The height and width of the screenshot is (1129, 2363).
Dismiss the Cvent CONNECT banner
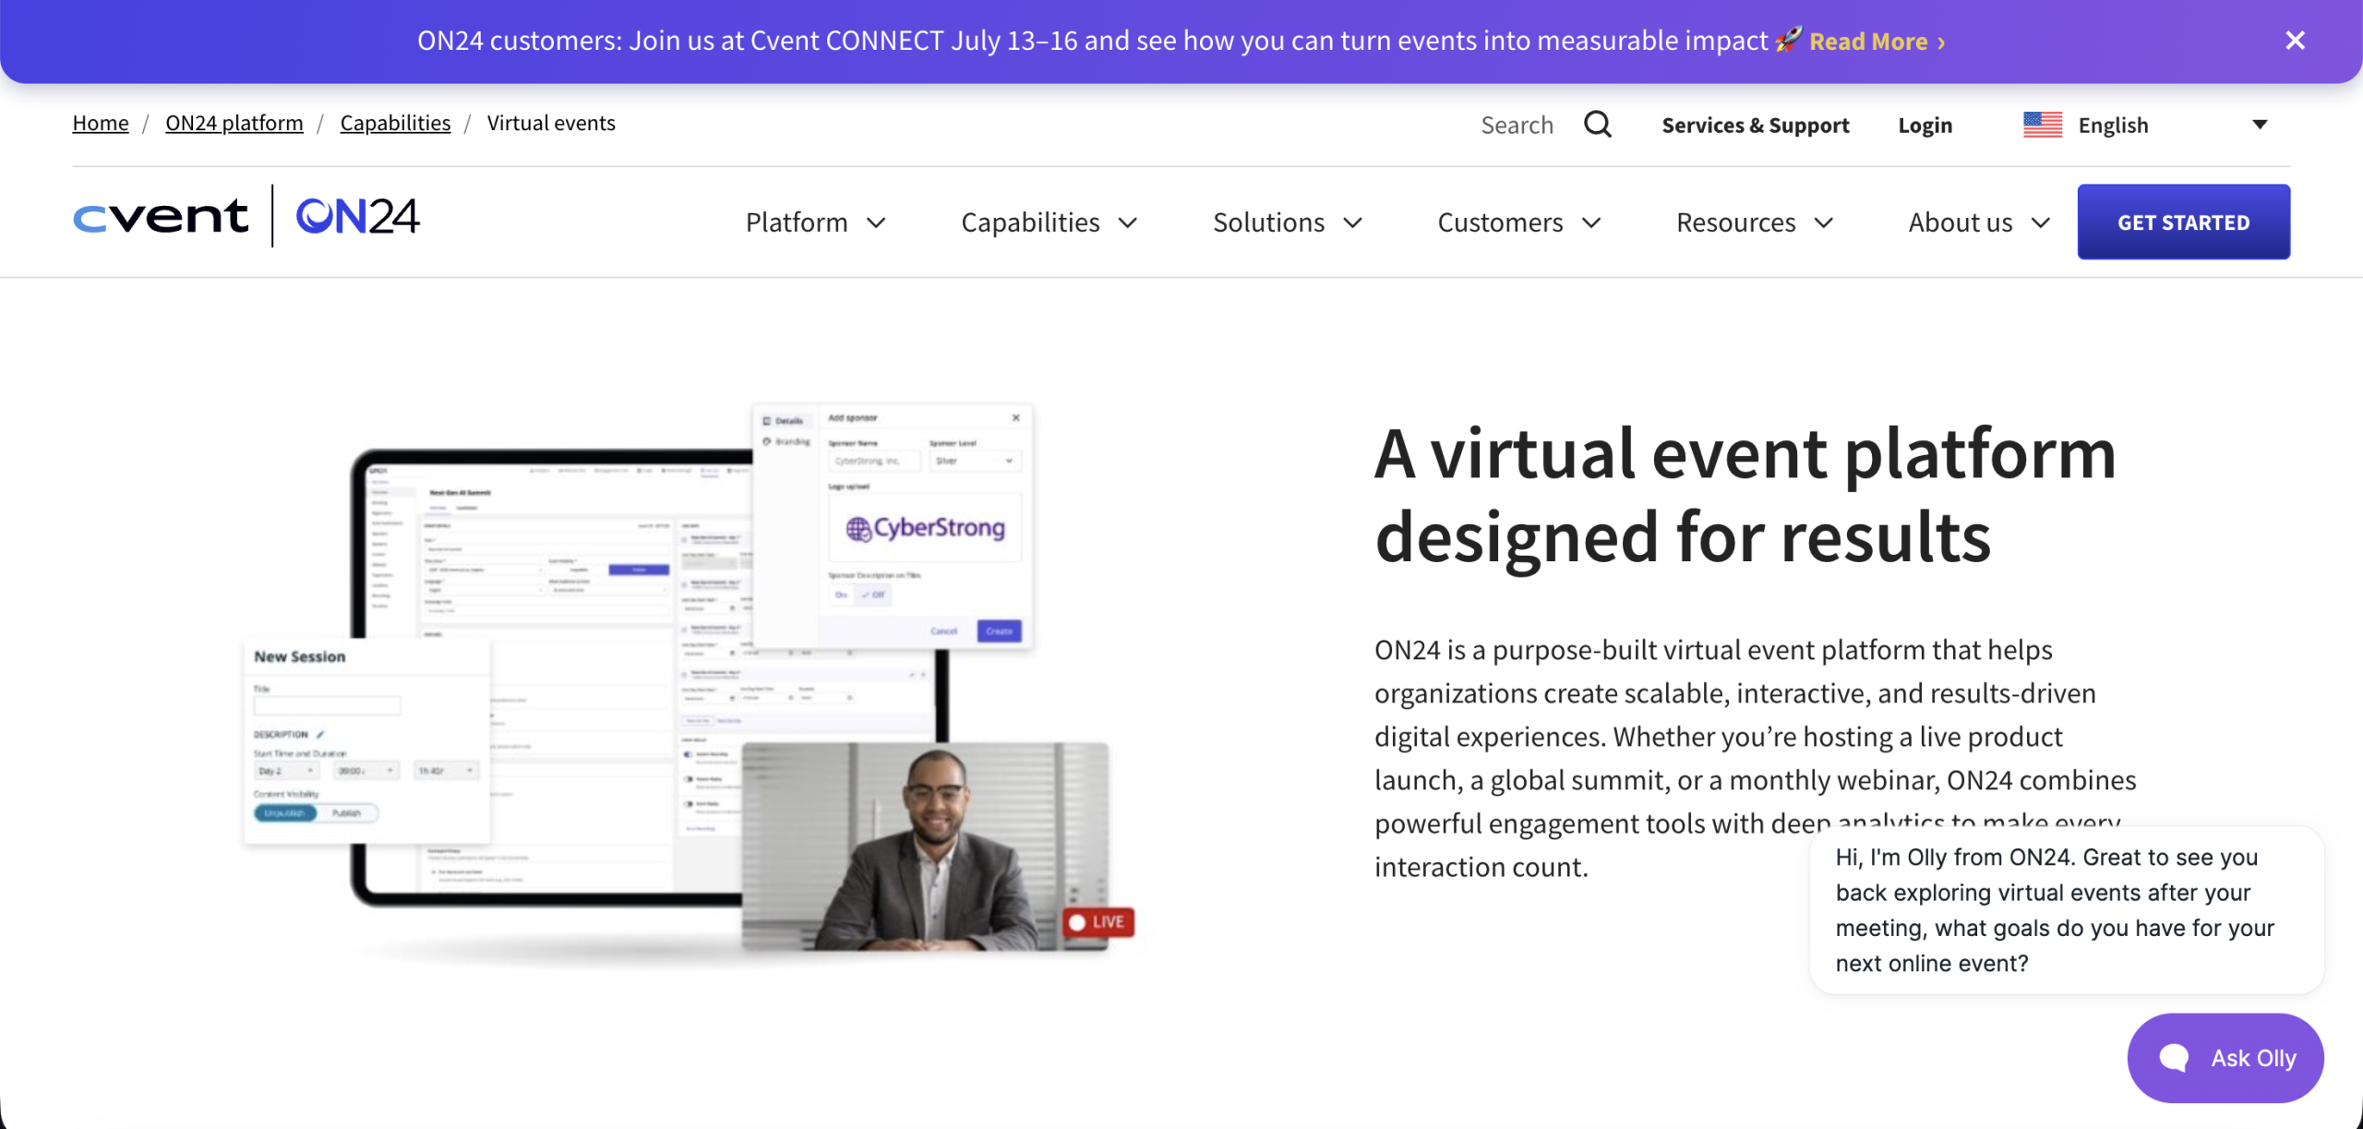click(2295, 41)
